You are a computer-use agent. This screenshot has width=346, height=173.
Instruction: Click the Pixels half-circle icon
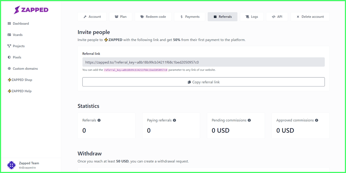(x=9, y=57)
